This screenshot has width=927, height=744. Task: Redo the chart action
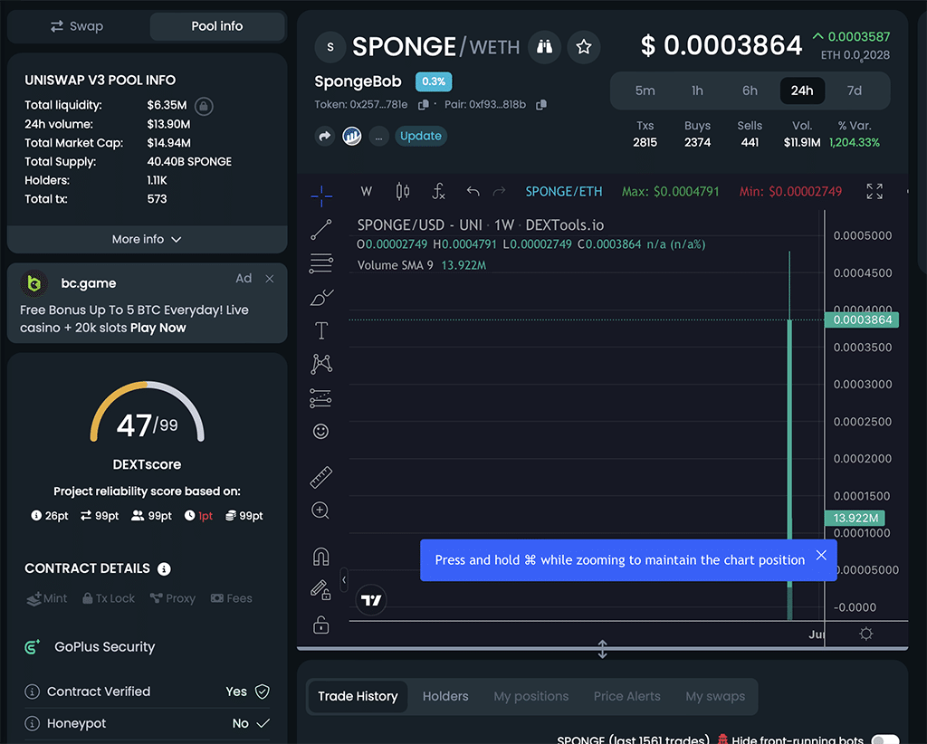[500, 192]
